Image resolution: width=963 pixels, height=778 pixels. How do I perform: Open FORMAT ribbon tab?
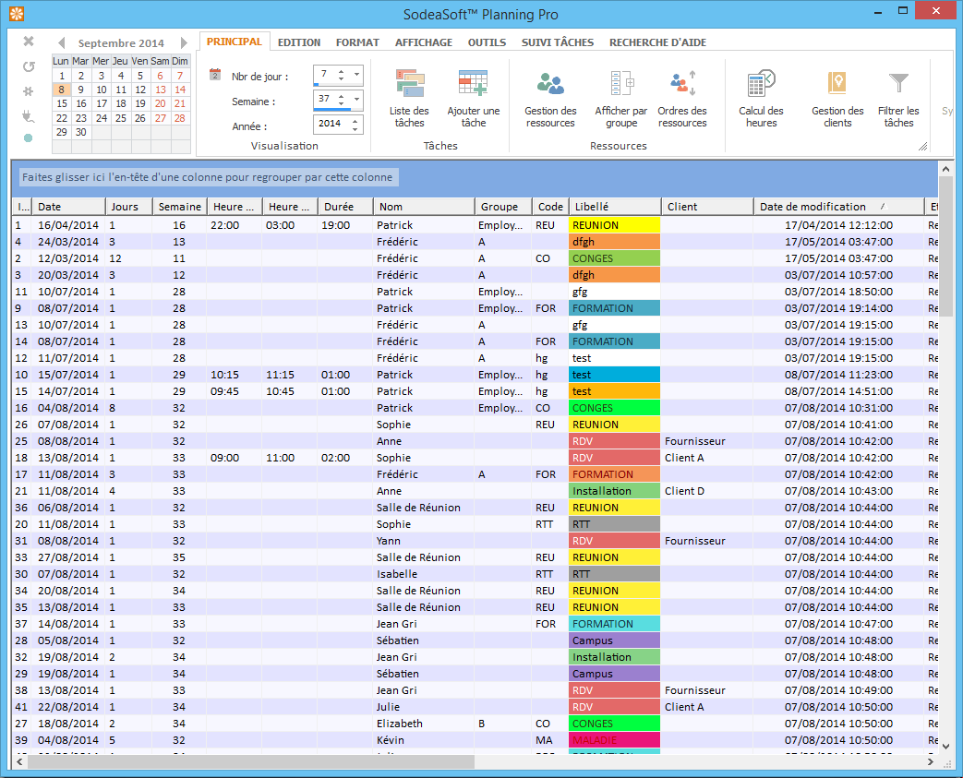(357, 42)
